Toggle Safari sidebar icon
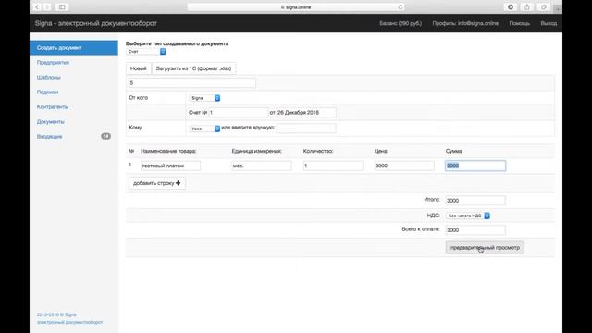592x333 pixels. pyautogui.click(x=62, y=7)
